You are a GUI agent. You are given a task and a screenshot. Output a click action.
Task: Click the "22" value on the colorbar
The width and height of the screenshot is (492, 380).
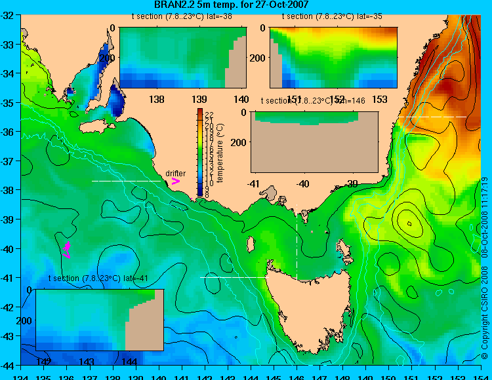tap(209, 115)
